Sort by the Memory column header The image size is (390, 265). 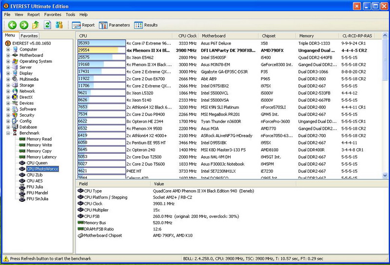tap(317, 35)
